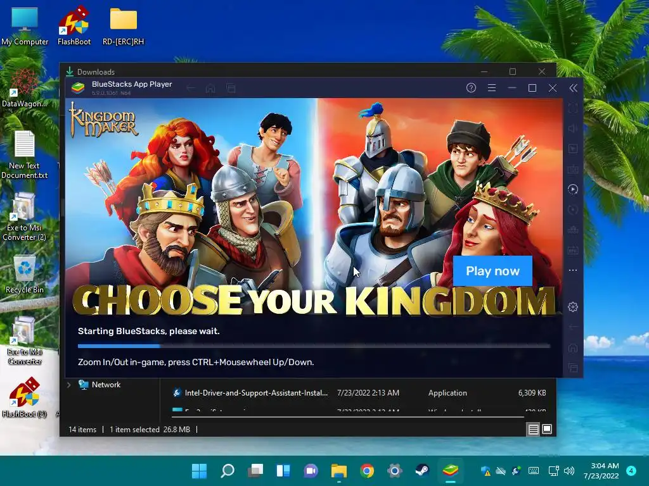The height and width of the screenshot is (486, 649).
Task: Click the Zoom In/Out tip text
Action: [196, 362]
